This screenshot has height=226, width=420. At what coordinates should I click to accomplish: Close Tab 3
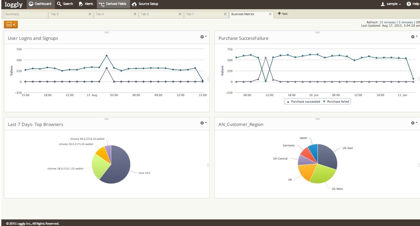pyautogui.click(x=90, y=14)
